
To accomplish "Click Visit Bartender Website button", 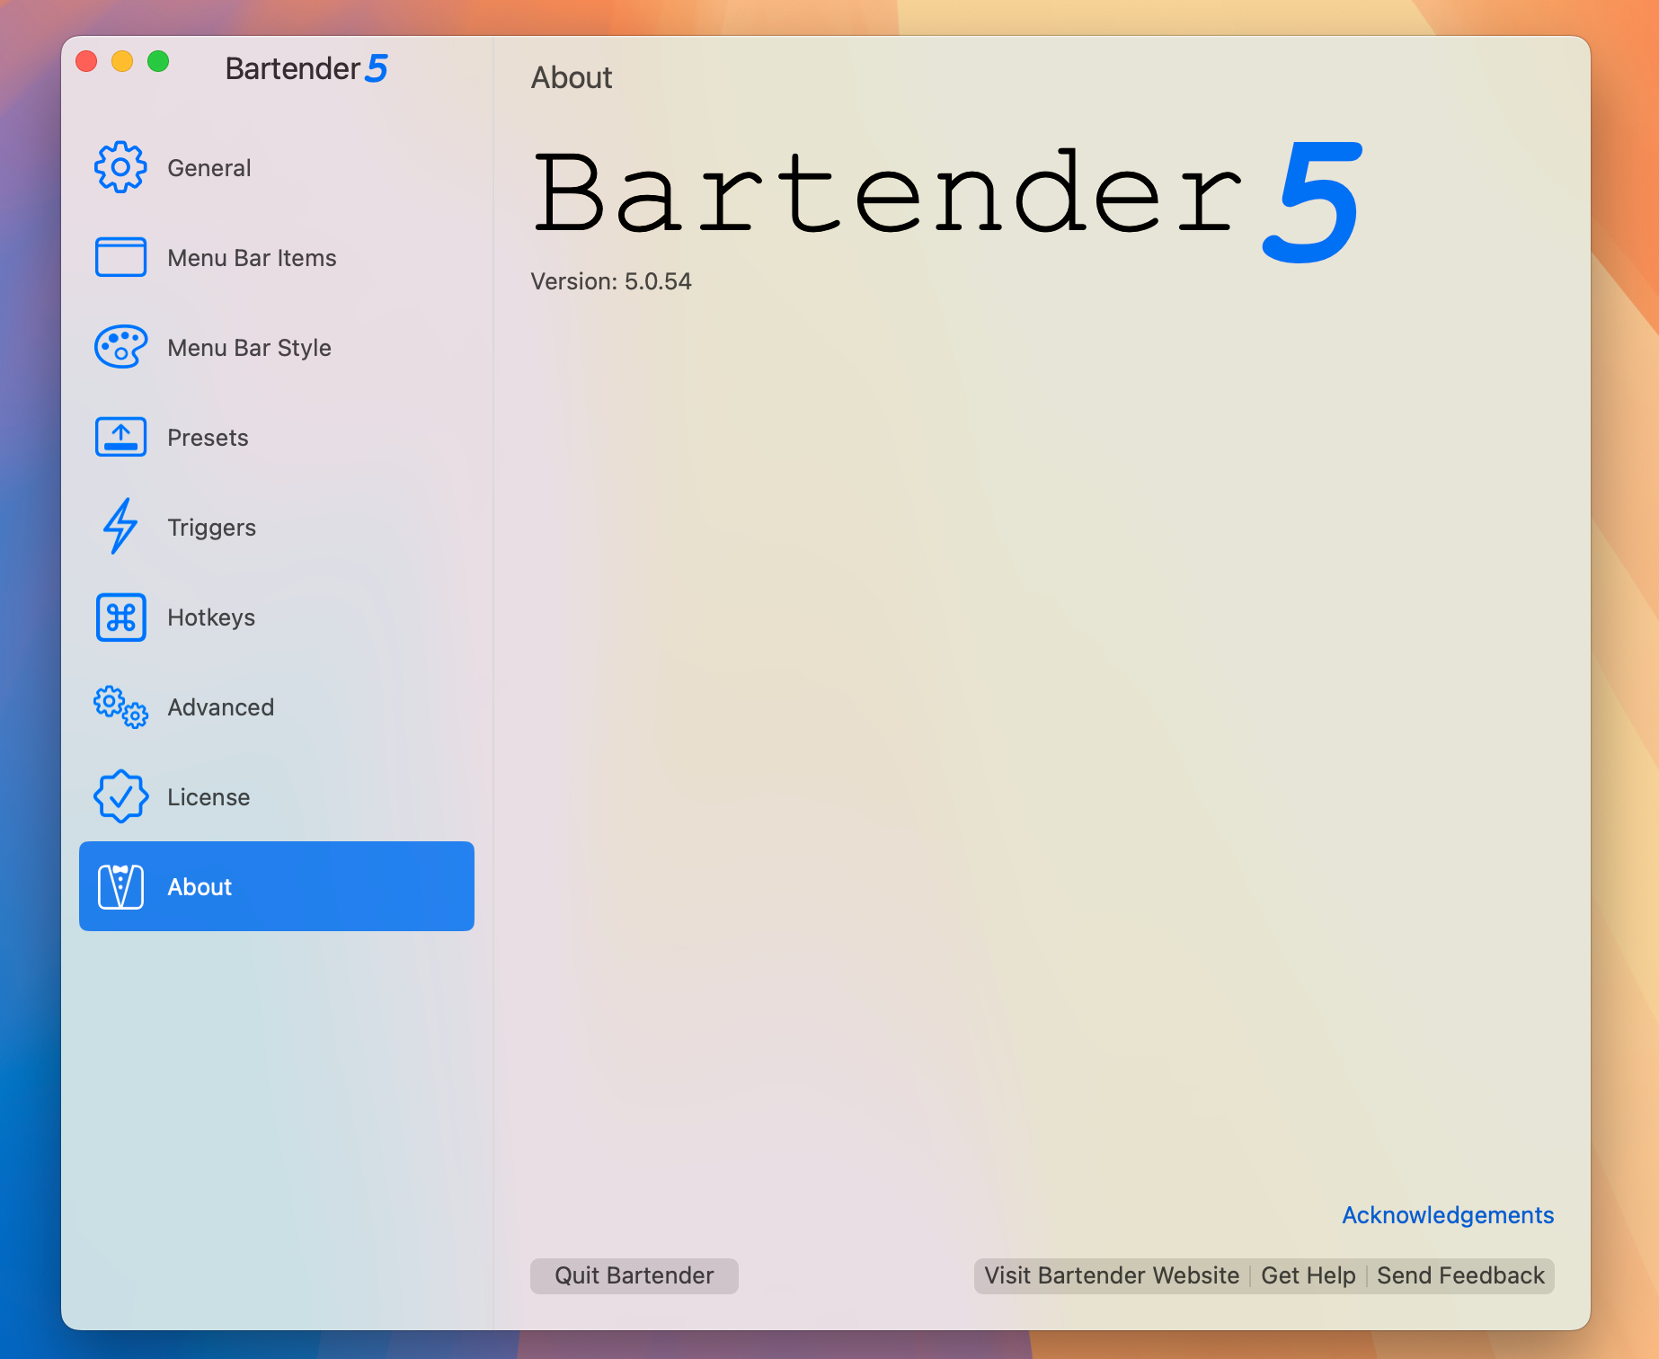I will point(1112,1275).
